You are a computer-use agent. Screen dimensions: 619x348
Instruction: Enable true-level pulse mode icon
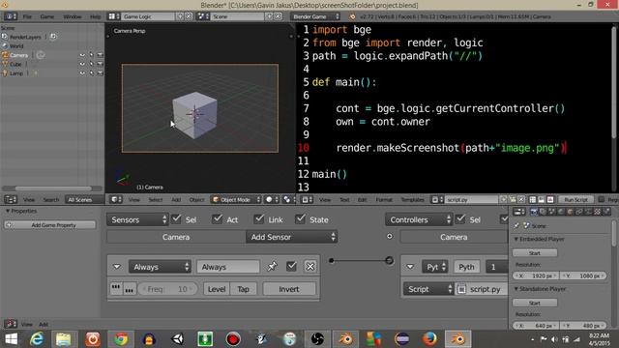point(116,289)
